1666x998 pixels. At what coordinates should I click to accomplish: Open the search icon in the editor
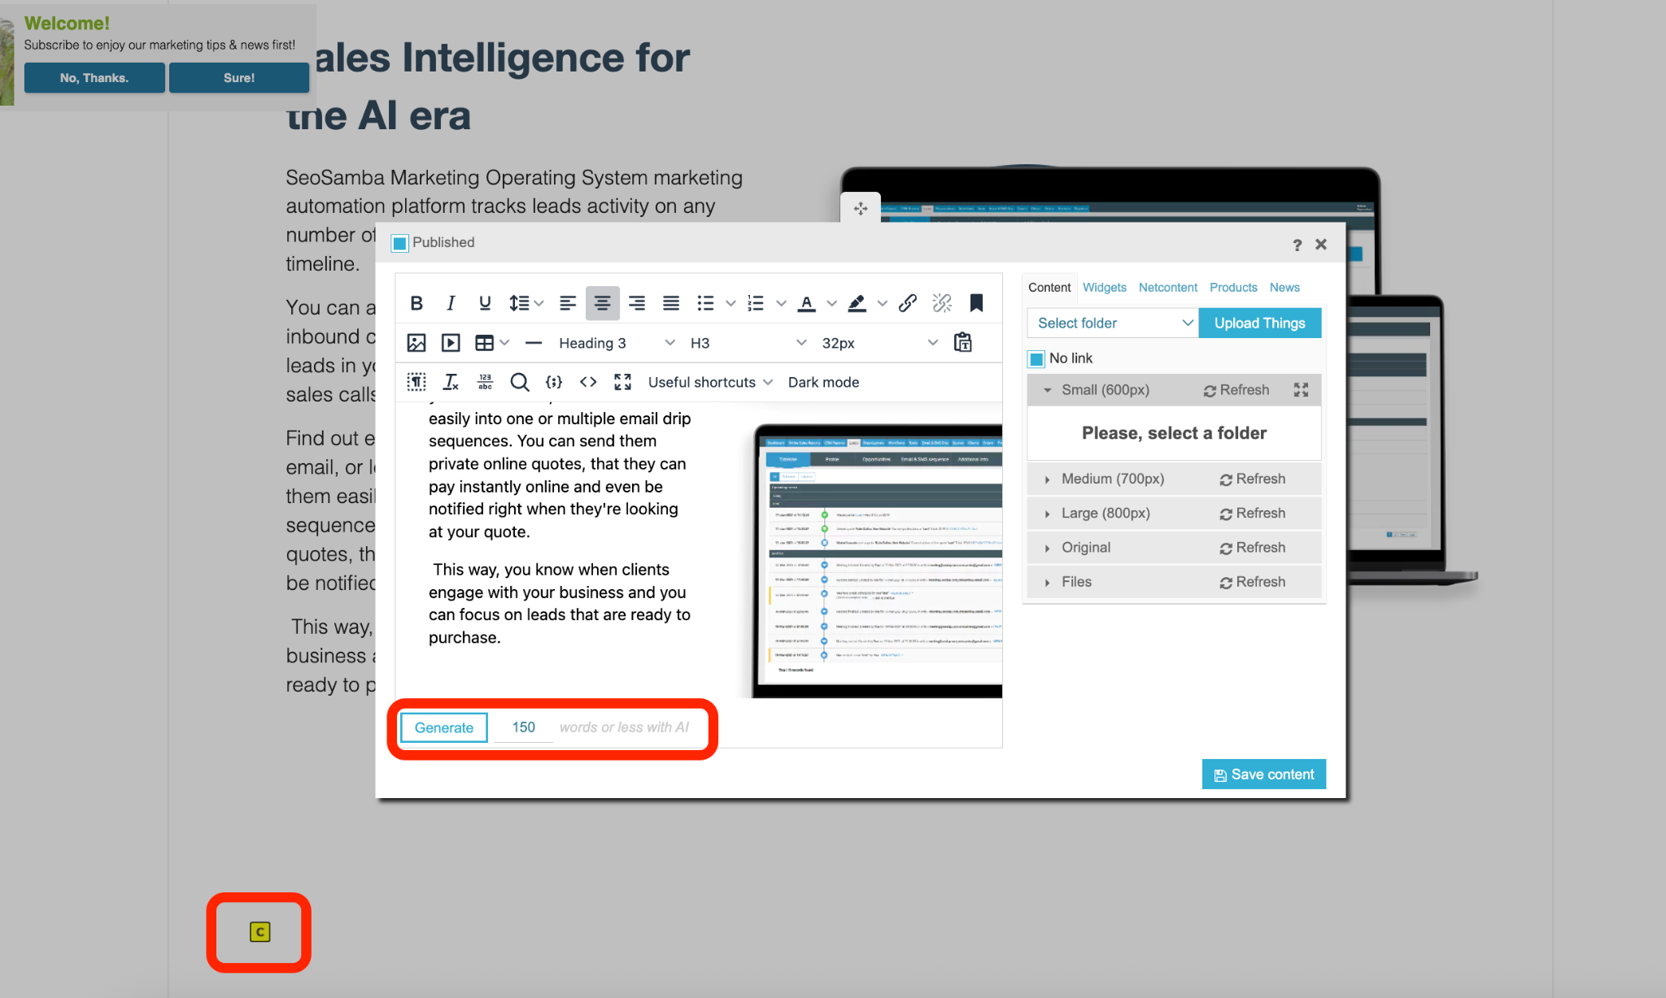point(520,382)
